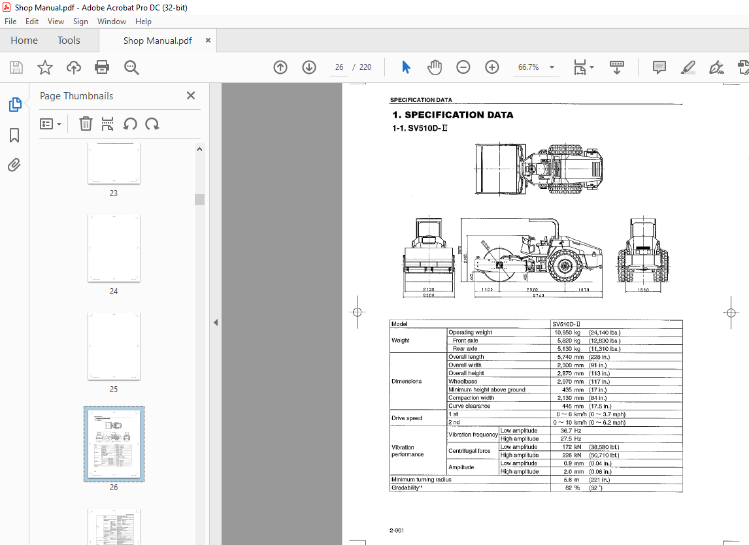Click the partially visible share icon
Viewport: 749px width, 545px height.
pyautogui.click(x=743, y=67)
